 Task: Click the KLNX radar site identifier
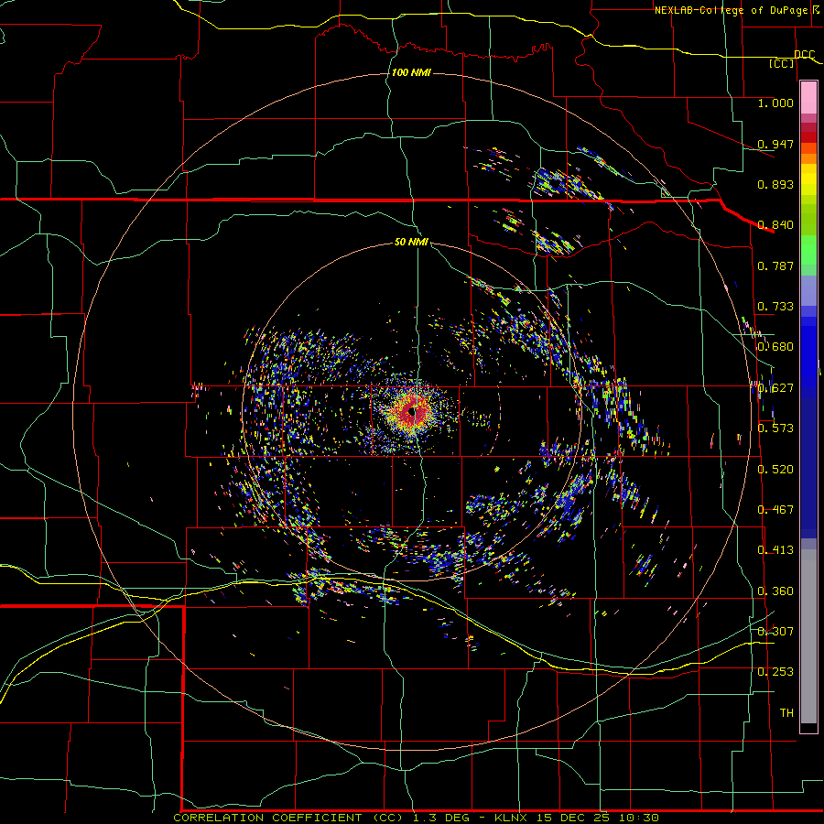(x=511, y=818)
